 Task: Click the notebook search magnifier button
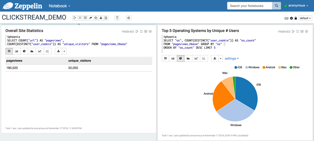tap(277, 6)
